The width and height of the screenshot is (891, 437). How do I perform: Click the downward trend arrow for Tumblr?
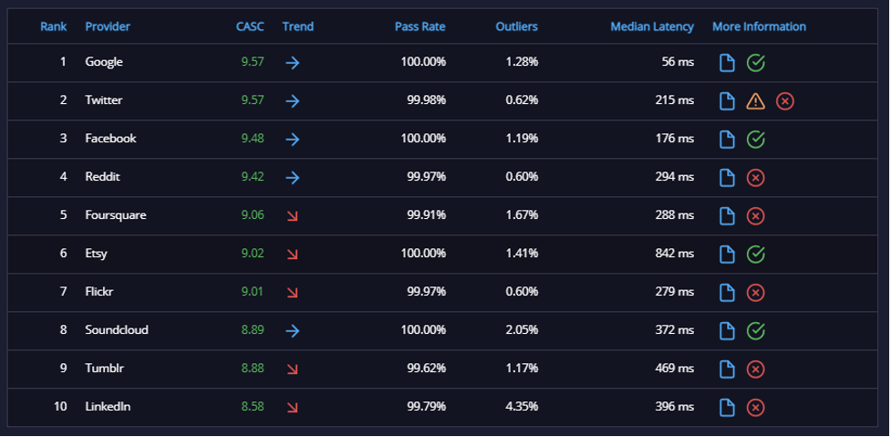[292, 369]
